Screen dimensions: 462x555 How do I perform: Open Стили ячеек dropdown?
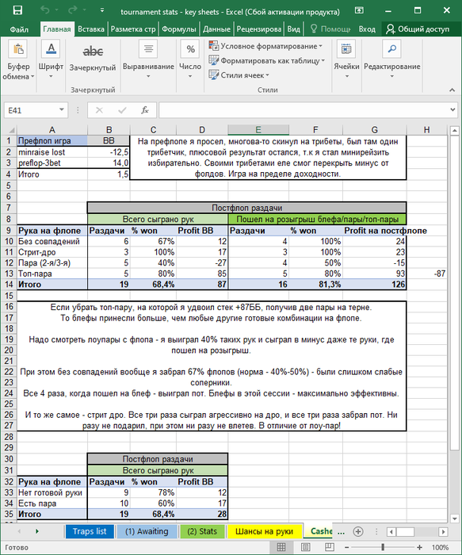coord(239,75)
